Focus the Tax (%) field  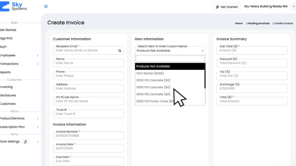(252, 76)
